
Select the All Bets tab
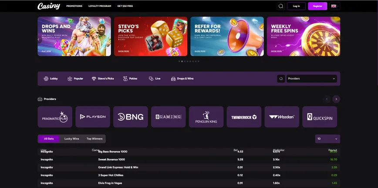49,139
